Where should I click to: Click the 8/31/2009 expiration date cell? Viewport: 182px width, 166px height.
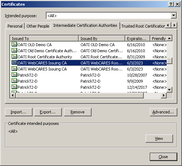click(x=136, y=57)
